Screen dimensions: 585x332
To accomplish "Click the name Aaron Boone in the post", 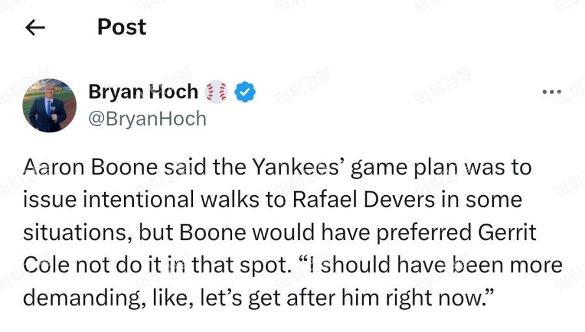I will click(x=90, y=168).
